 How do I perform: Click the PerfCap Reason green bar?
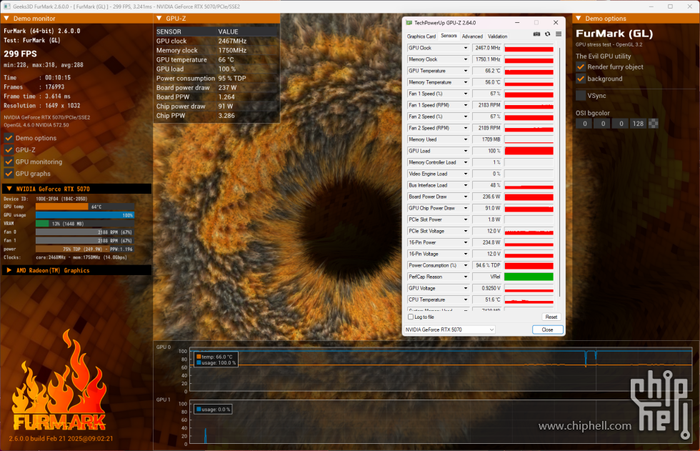coord(529,277)
